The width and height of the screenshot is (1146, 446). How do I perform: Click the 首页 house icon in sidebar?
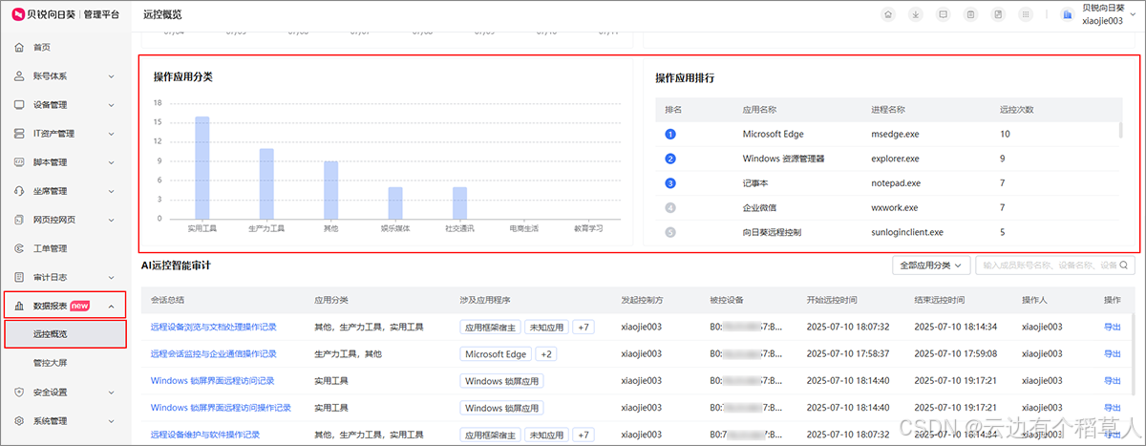click(19, 47)
